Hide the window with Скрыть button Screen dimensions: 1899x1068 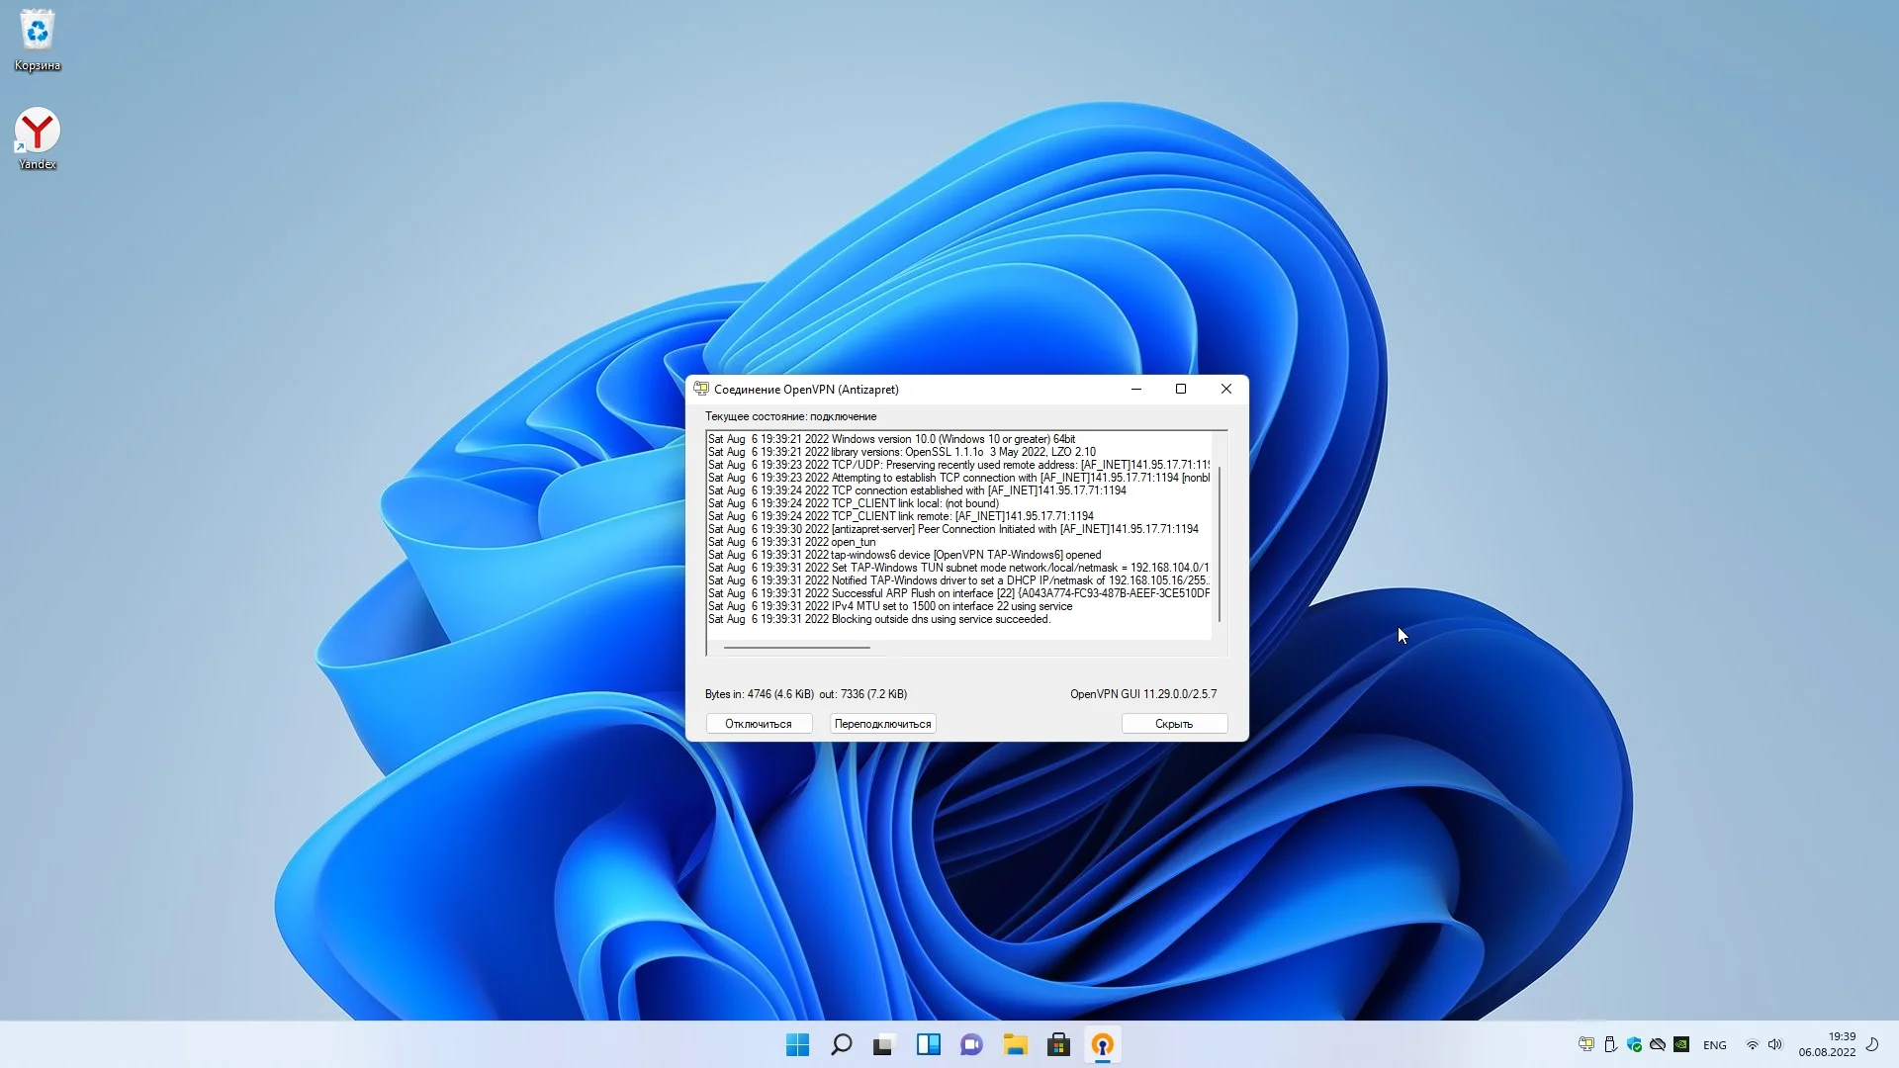click(x=1174, y=724)
